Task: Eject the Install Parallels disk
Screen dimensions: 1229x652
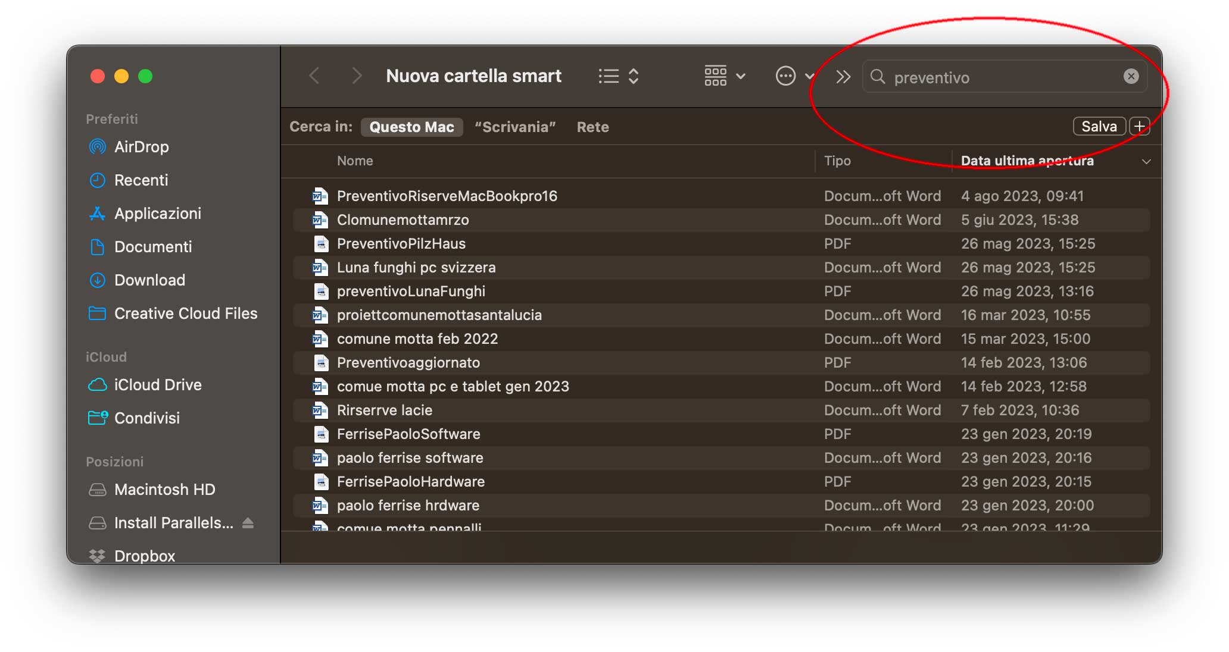Action: [249, 522]
